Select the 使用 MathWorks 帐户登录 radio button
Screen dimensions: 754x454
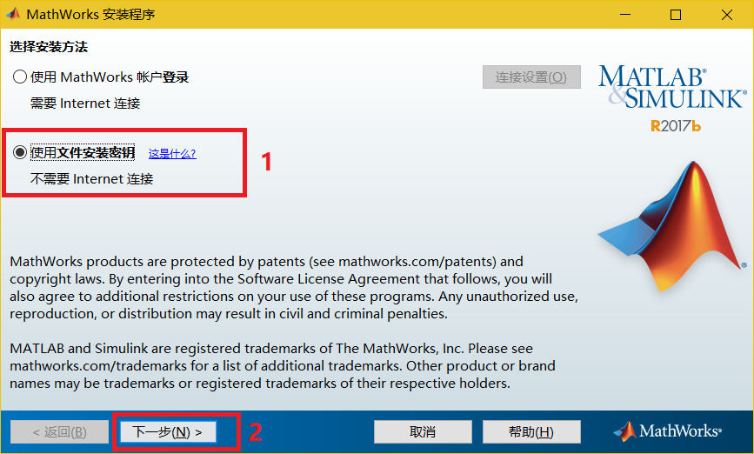click(21, 77)
